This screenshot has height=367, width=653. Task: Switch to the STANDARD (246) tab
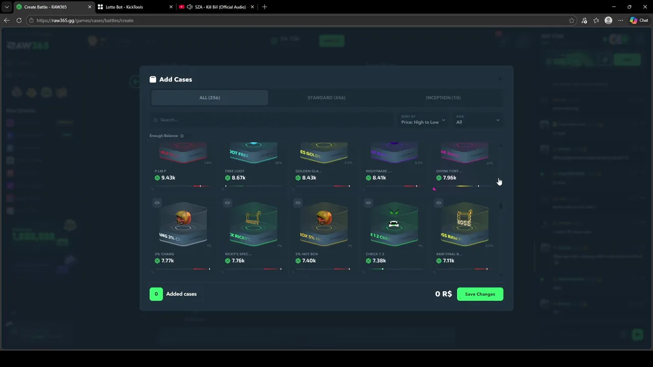[326, 97]
